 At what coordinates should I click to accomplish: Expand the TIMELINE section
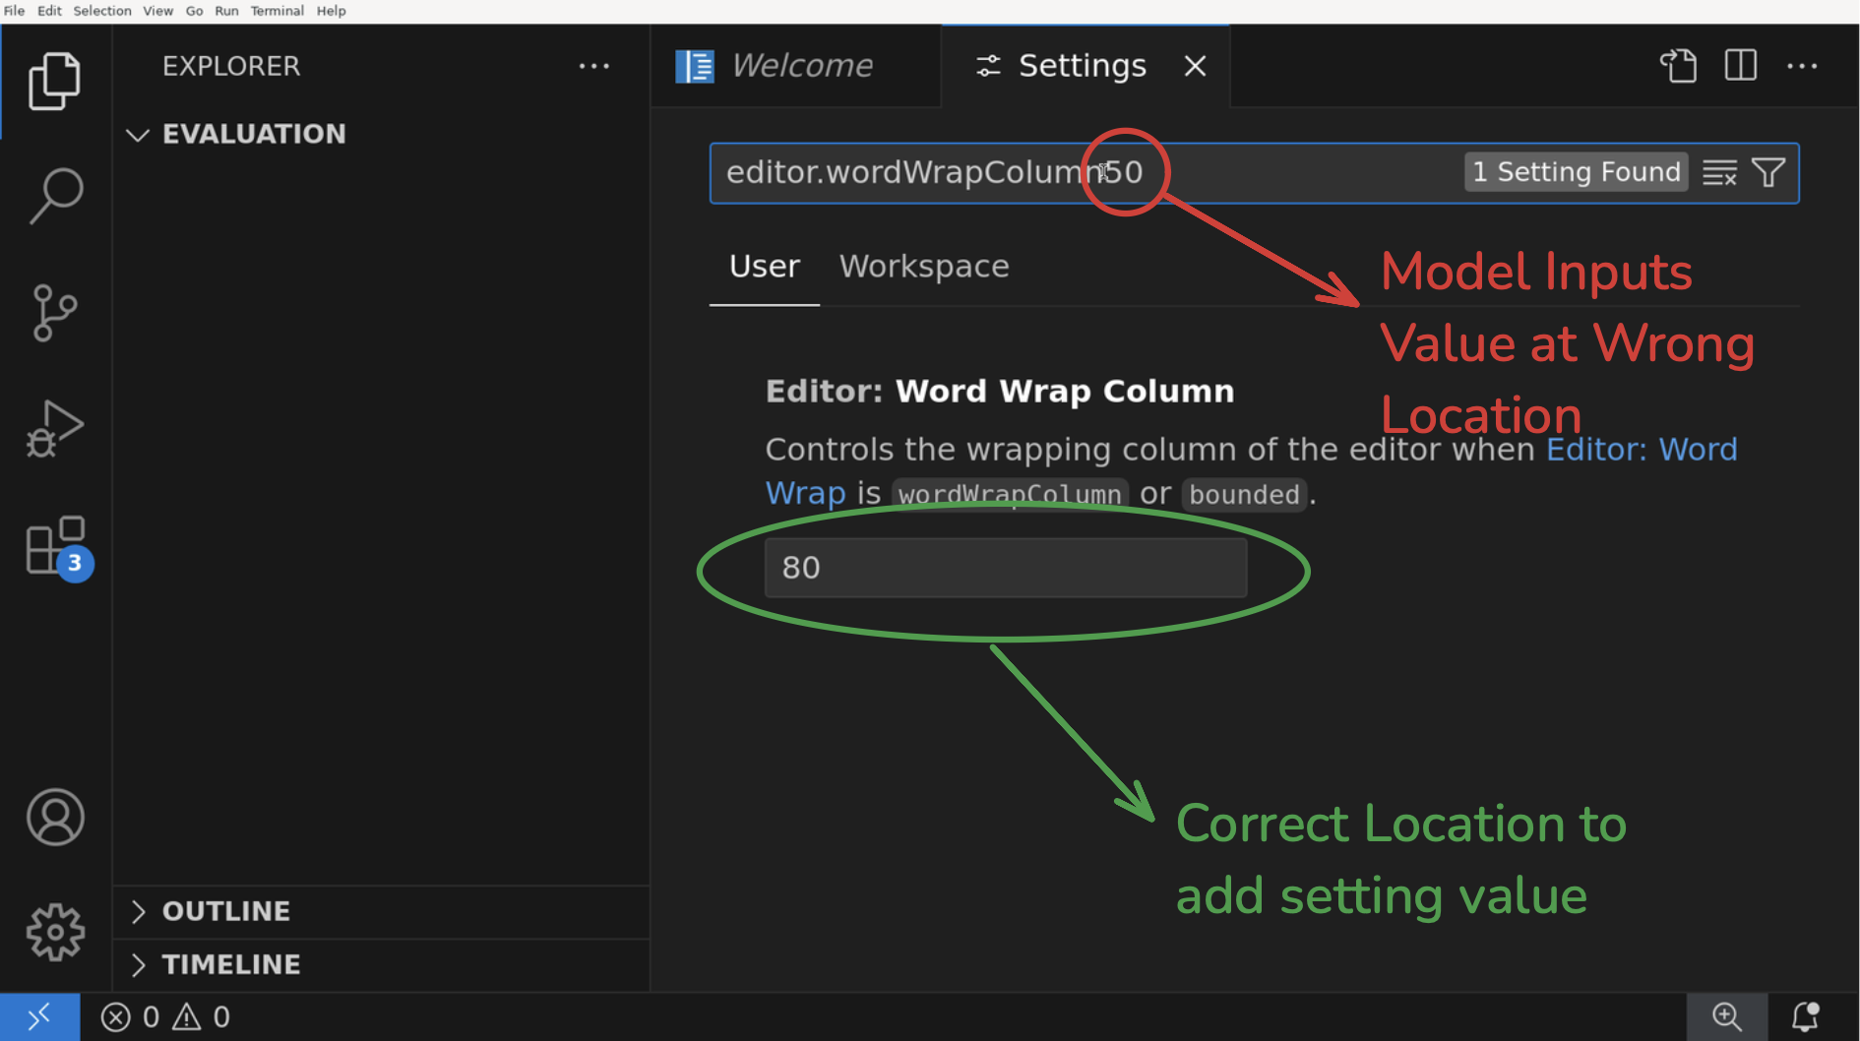point(139,964)
